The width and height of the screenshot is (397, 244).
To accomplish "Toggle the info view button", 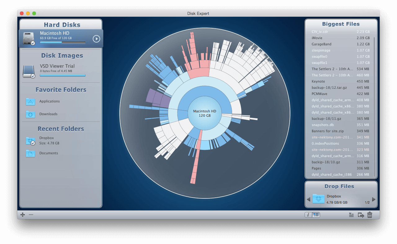I will (x=308, y=215).
